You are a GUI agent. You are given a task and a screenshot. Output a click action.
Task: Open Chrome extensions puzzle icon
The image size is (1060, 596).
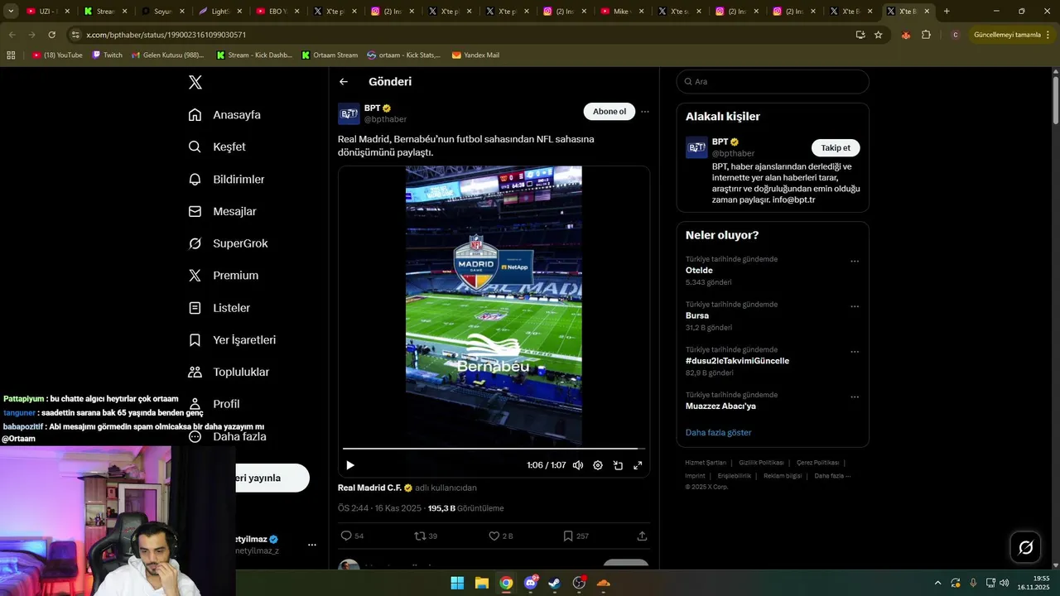[x=926, y=35]
